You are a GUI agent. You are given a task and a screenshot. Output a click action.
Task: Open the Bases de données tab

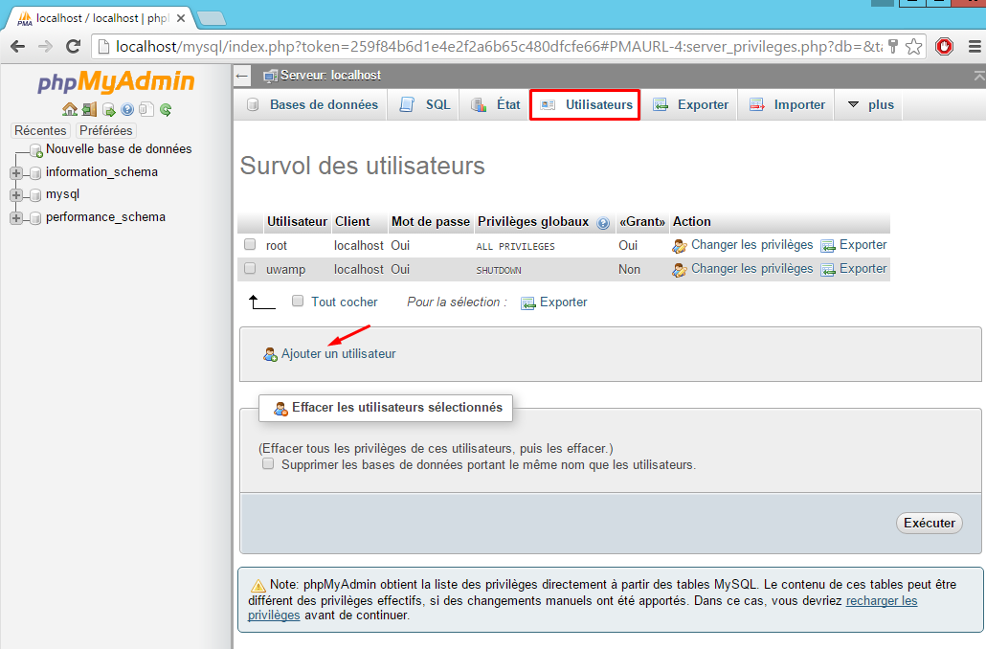click(312, 105)
